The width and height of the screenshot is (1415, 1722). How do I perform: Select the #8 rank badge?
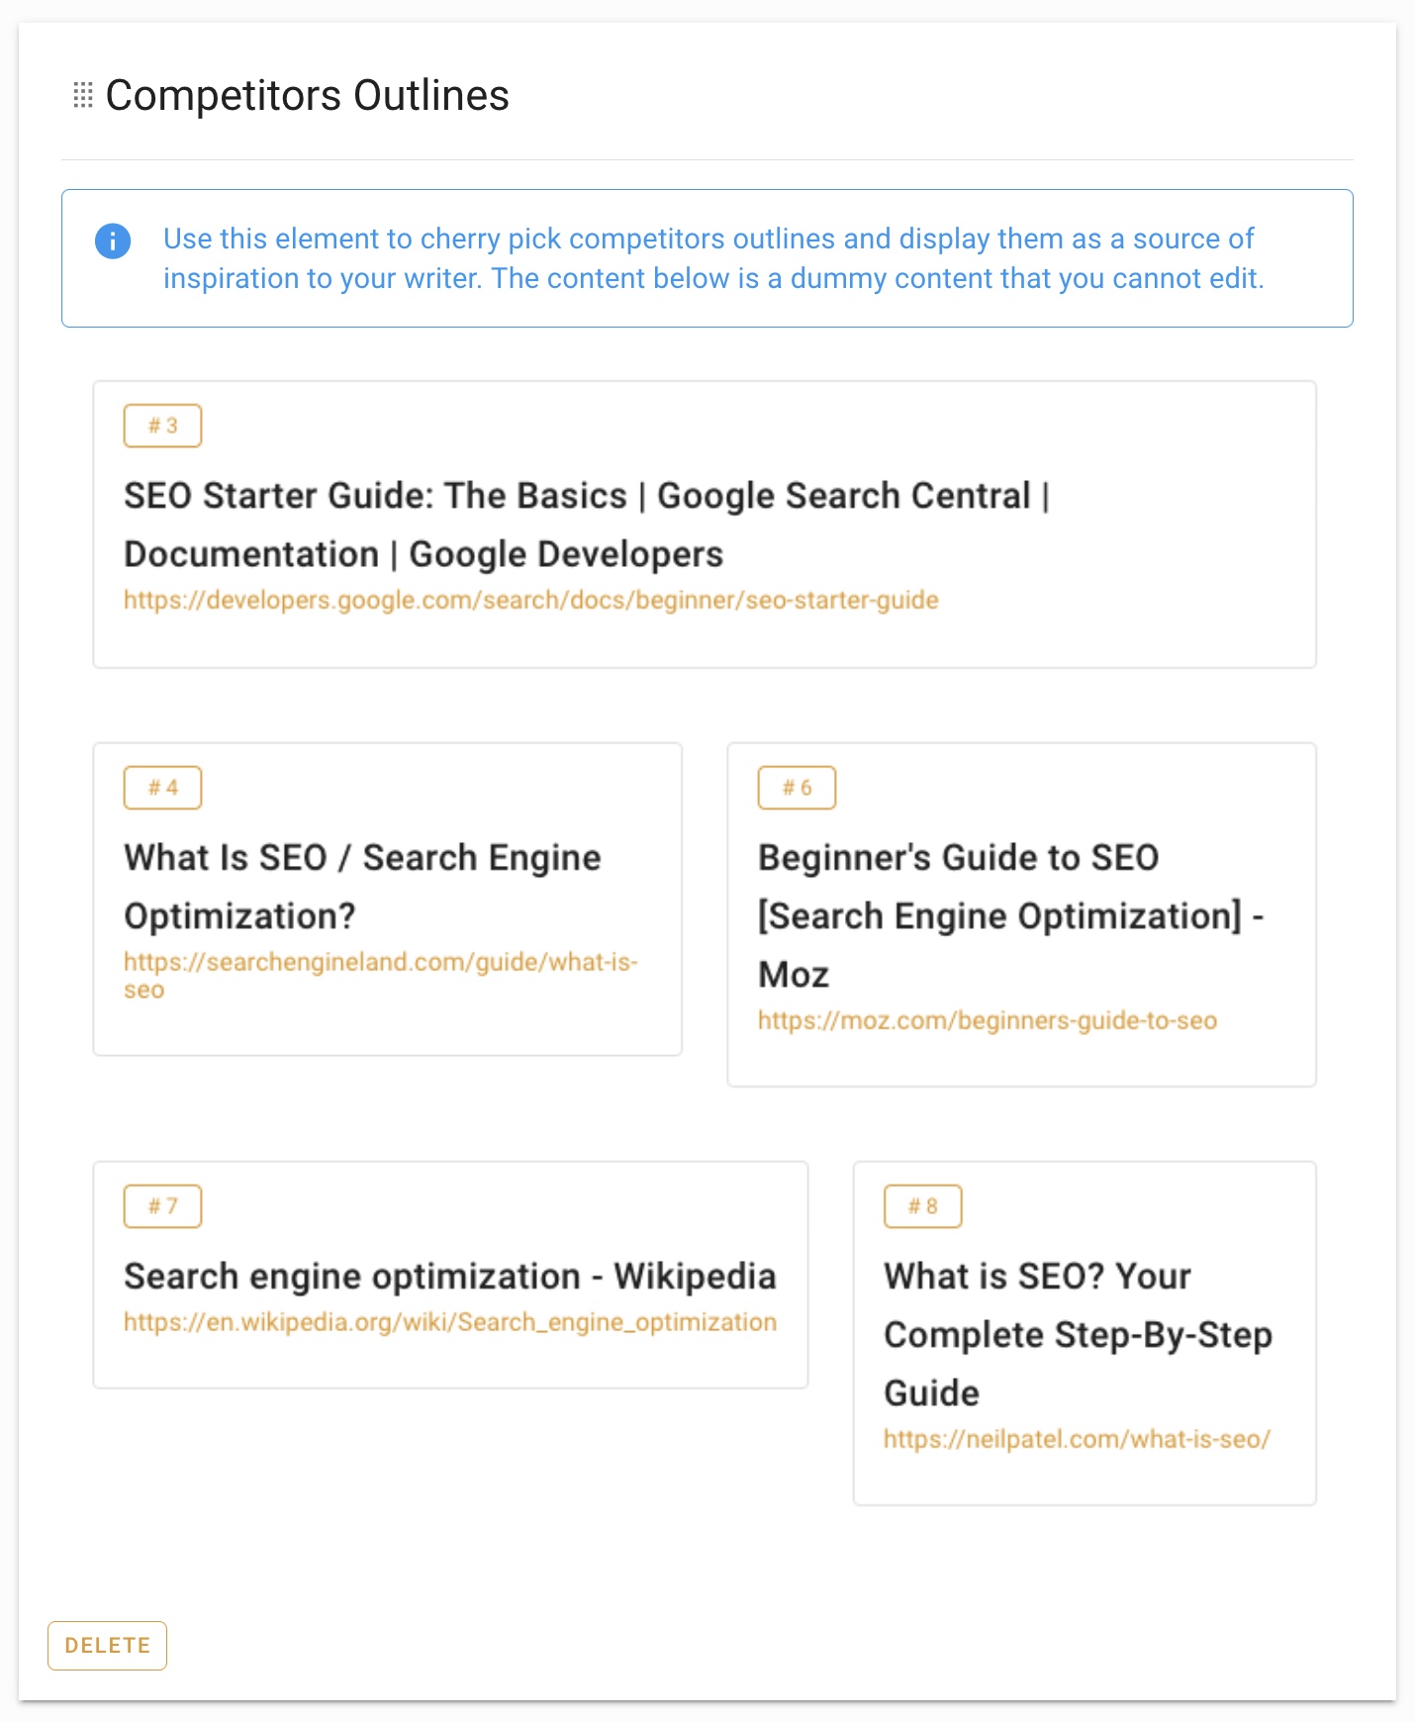tap(922, 1206)
